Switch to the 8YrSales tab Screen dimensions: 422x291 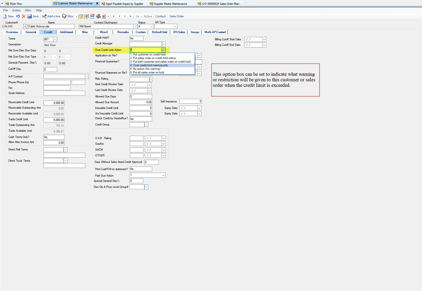tap(179, 32)
